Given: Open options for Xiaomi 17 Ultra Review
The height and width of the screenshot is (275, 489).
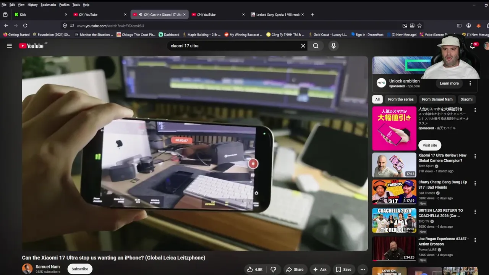Looking at the screenshot, I should (475, 156).
